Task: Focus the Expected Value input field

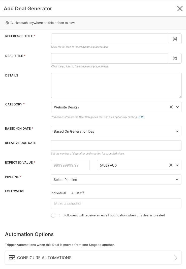Action: click(70, 165)
